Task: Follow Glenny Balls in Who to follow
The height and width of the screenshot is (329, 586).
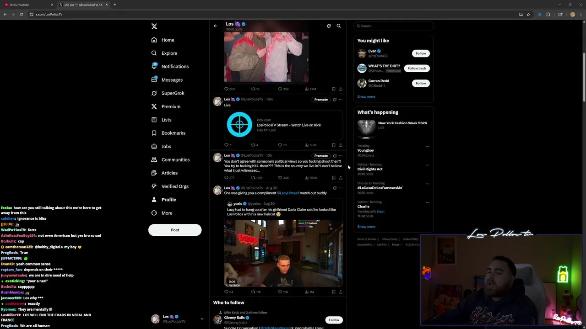Action: coord(334,320)
